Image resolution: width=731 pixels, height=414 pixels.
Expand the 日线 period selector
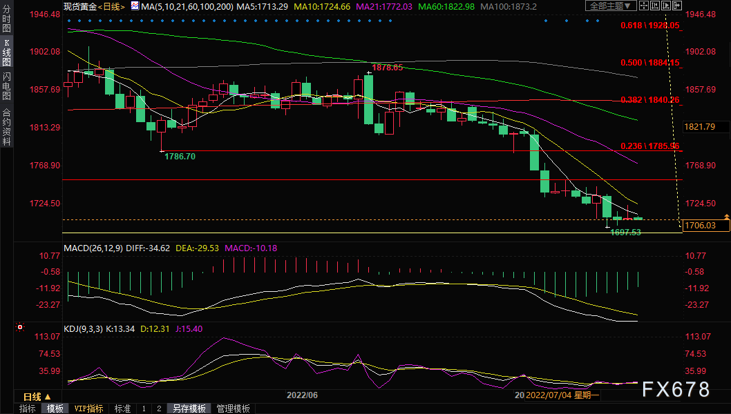pyautogui.click(x=37, y=397)
